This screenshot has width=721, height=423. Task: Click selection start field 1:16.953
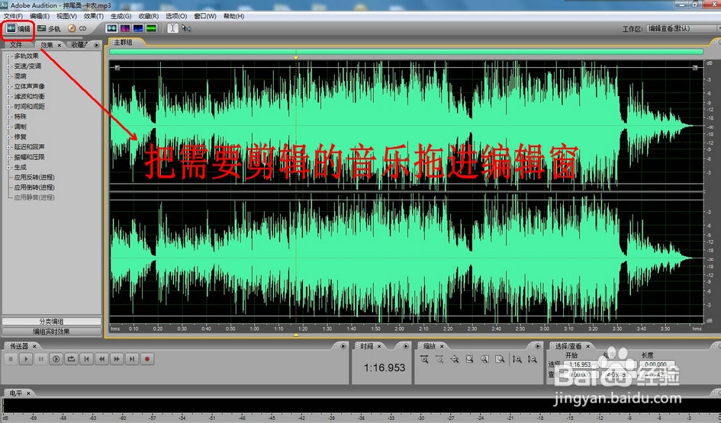[x=580, y=364]
